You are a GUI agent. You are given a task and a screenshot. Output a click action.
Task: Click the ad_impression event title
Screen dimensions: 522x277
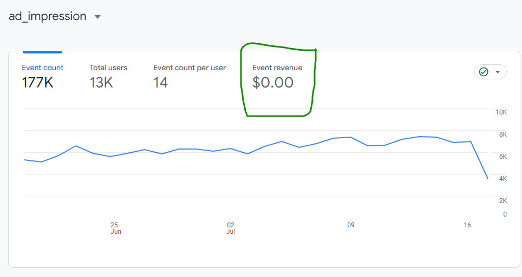tap(47, 16)
